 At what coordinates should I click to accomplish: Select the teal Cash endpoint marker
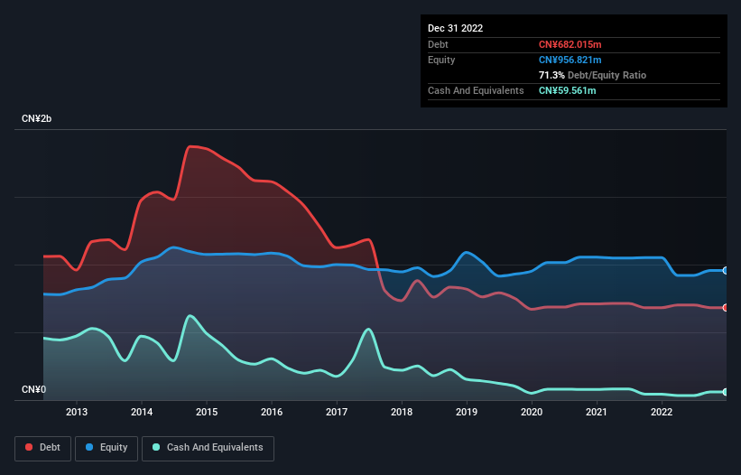[726, 392]
